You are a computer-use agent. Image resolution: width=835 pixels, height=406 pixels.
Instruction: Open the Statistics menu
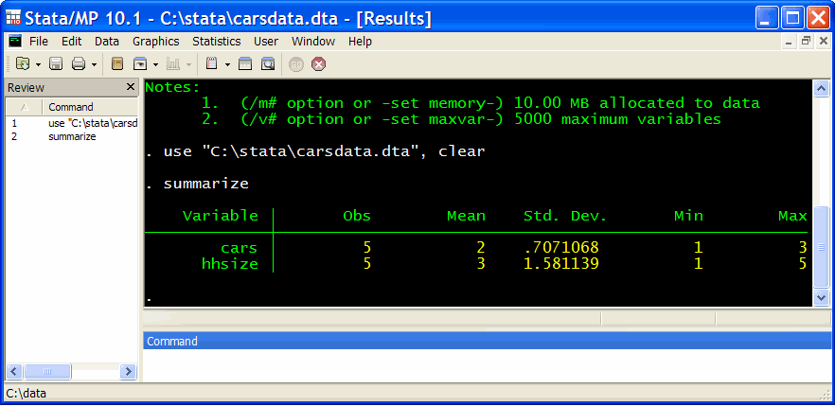[x=216, y=42]
